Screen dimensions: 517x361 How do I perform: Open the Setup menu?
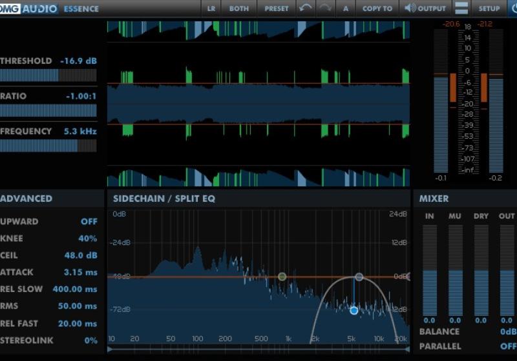[489, 8]
